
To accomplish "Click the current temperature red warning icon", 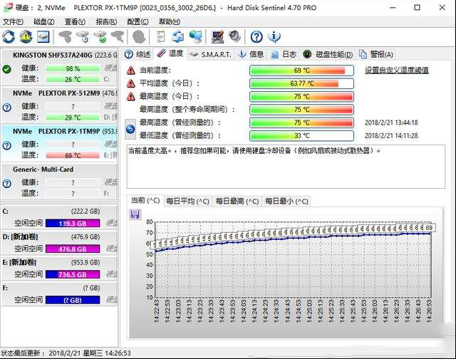I will coord(131,71).
